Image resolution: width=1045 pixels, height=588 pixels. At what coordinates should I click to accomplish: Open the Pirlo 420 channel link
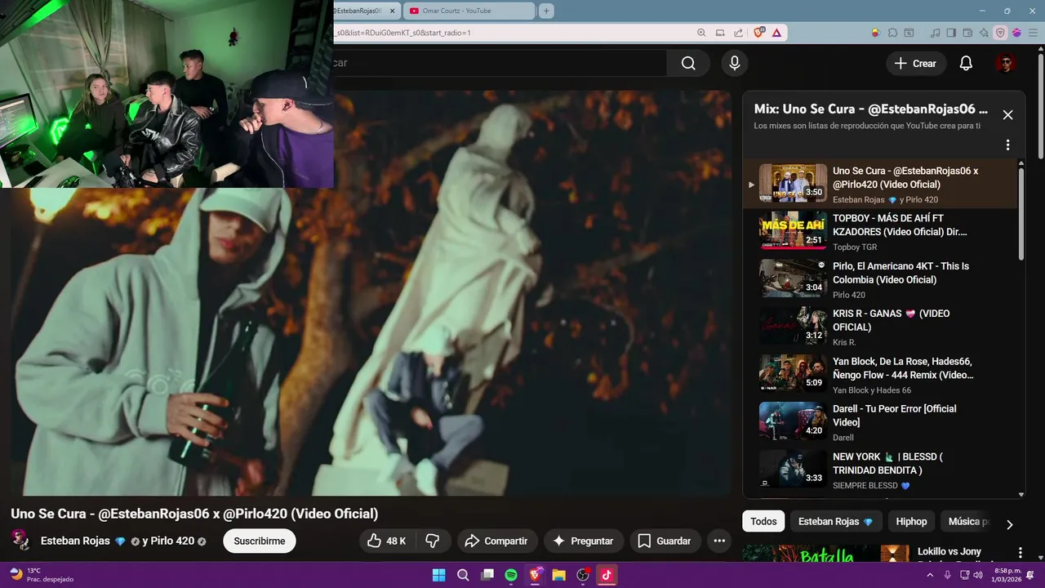pos(172,541)
